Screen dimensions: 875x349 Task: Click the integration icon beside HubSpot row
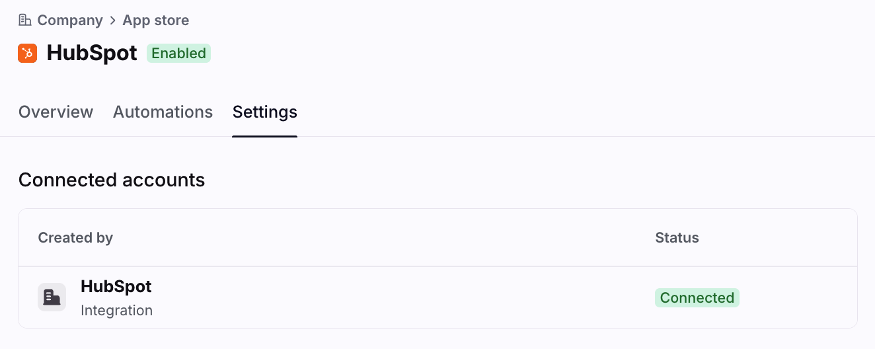coord(52,297)
